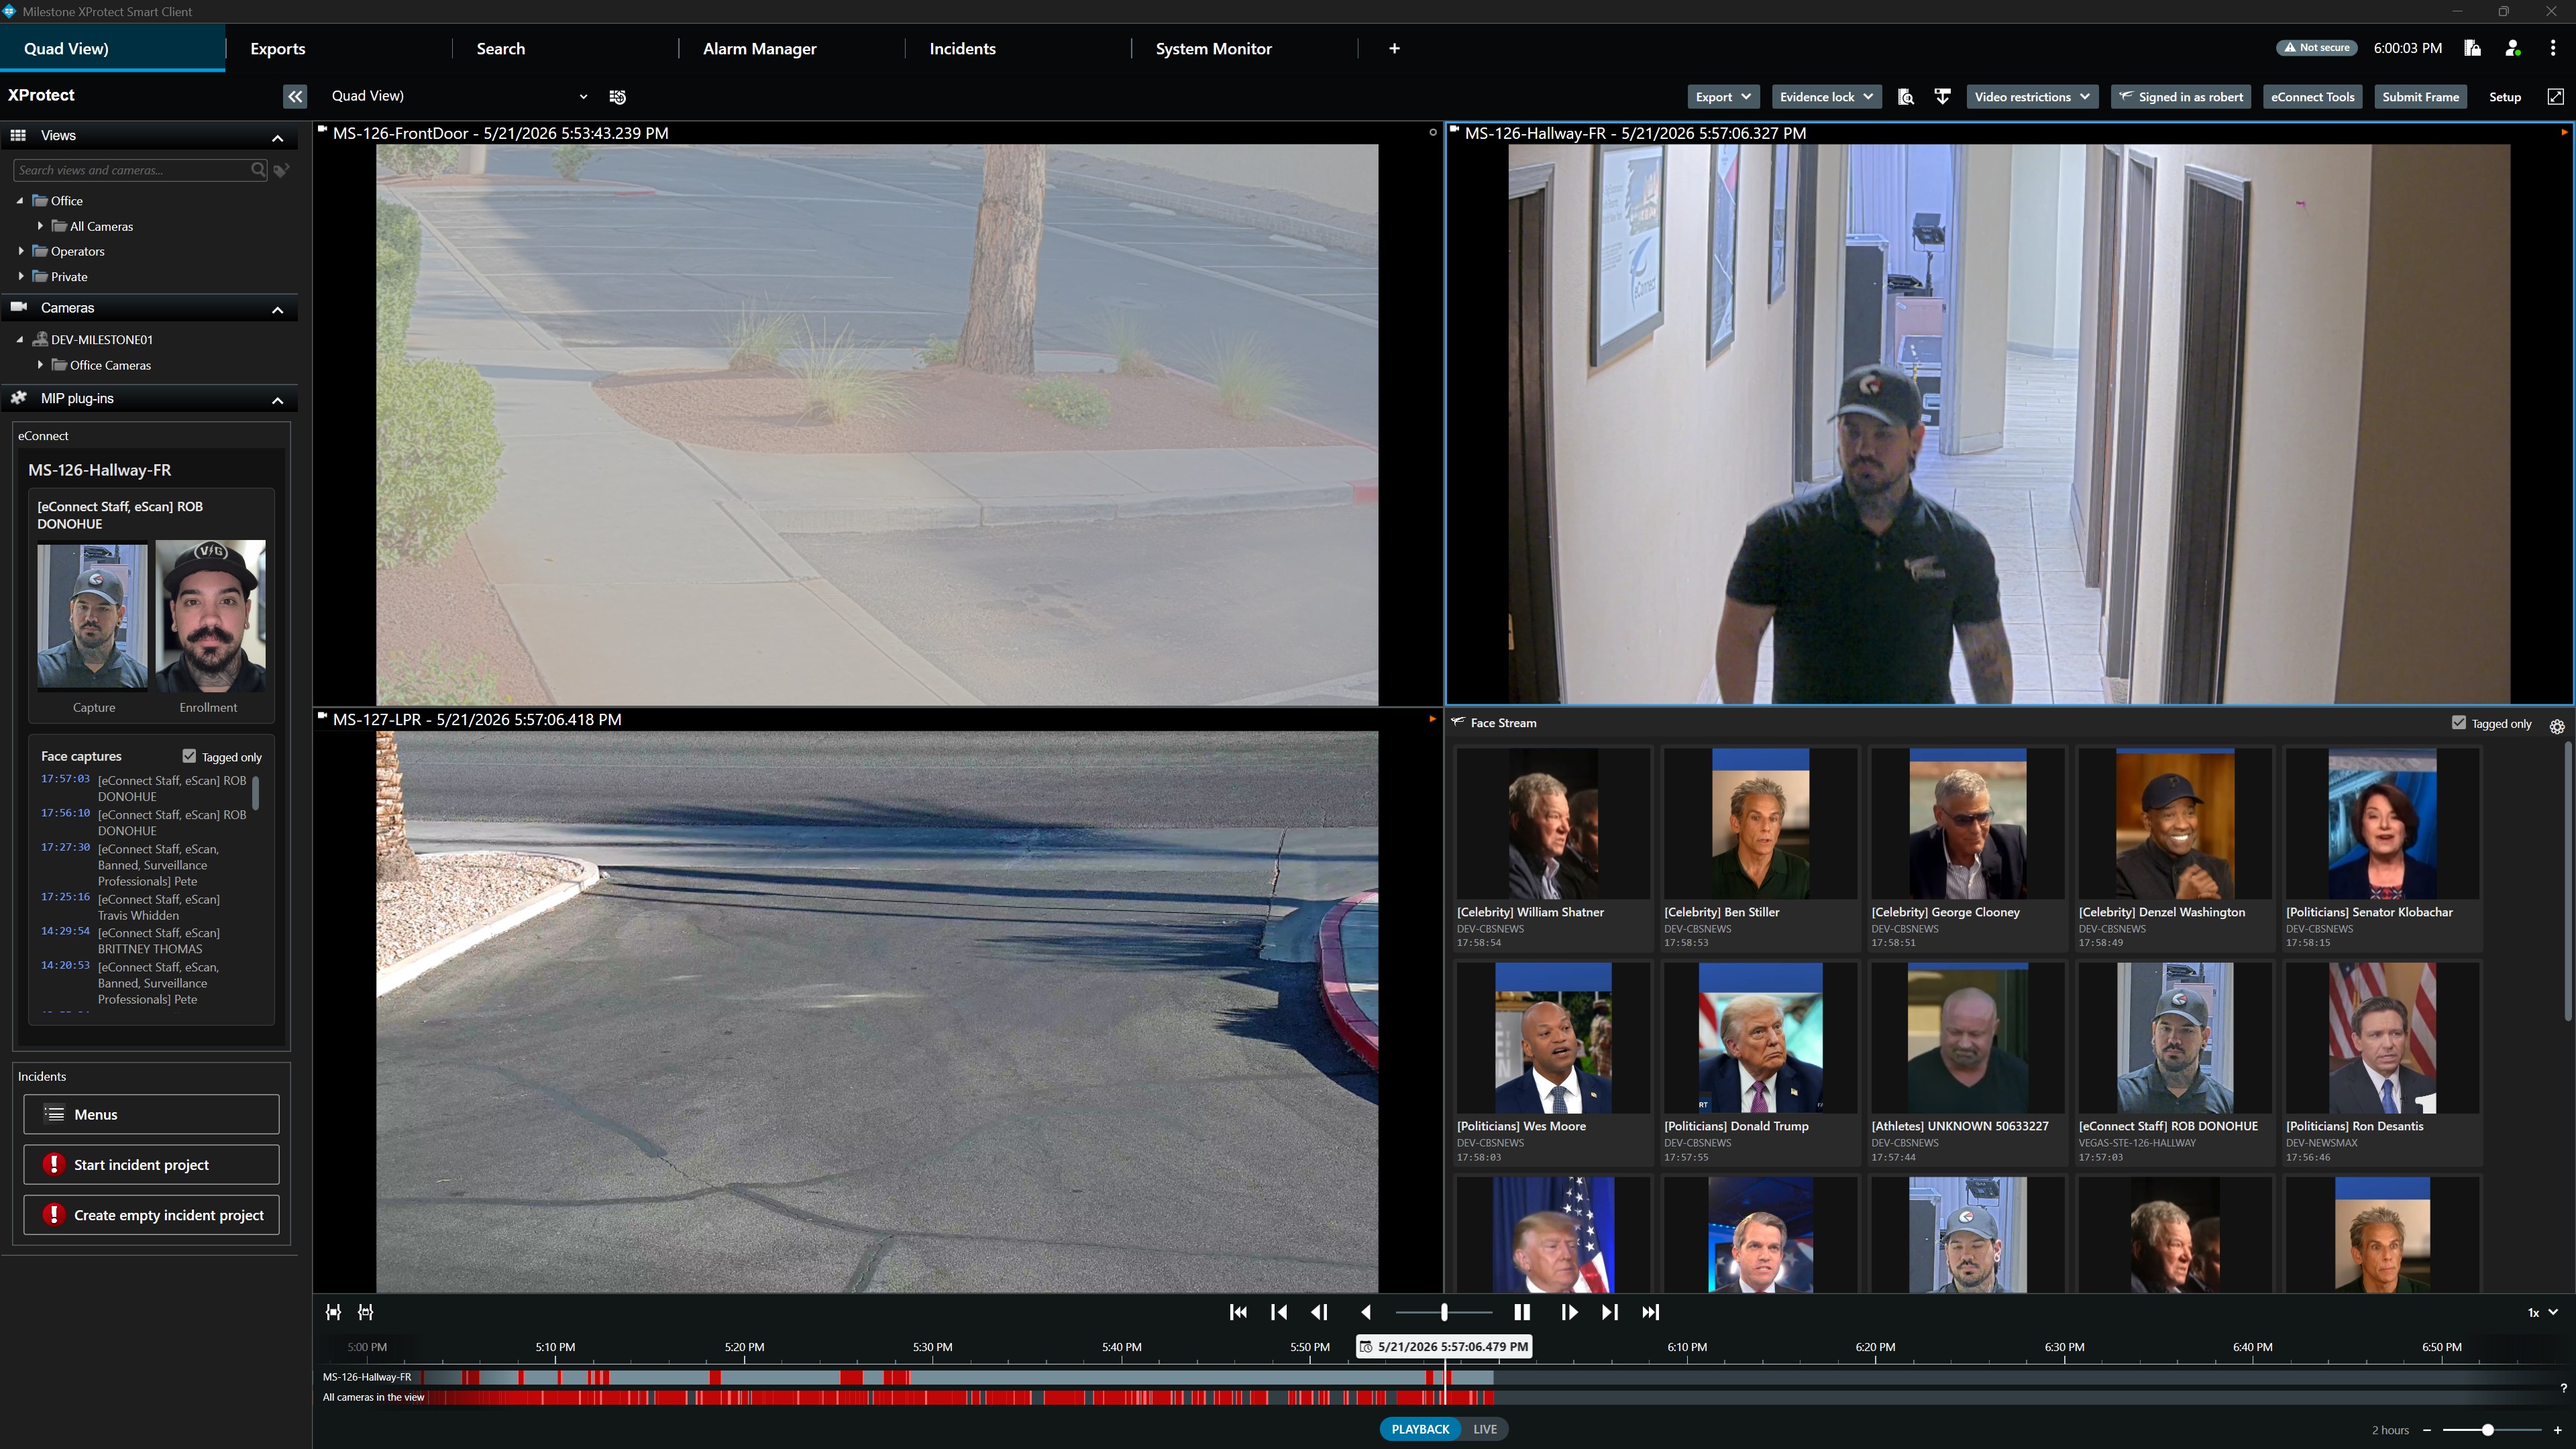Click the Submit Frame button
2576x1449 pixels.
[2420, 97]
